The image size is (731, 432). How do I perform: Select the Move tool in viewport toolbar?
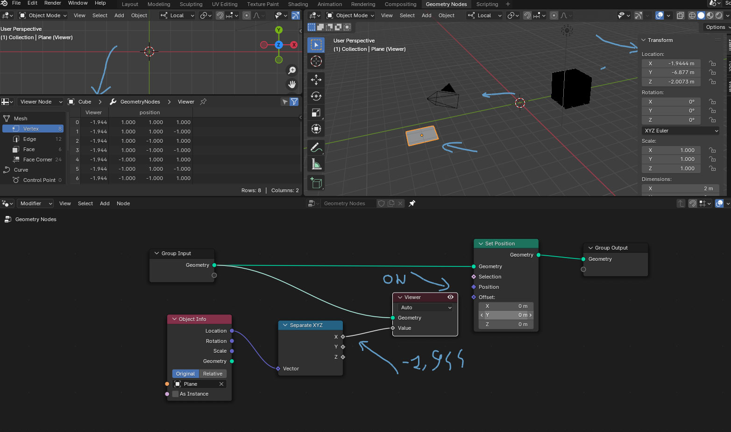click(316, 80)
